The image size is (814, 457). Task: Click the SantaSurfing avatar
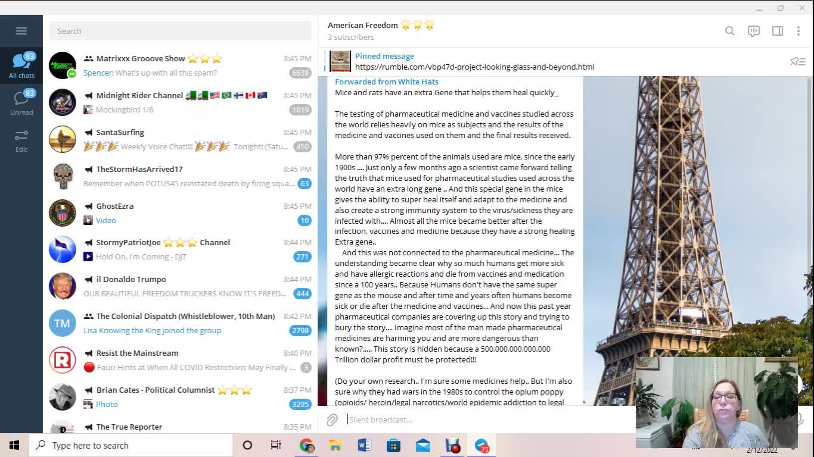coord(63,139)
